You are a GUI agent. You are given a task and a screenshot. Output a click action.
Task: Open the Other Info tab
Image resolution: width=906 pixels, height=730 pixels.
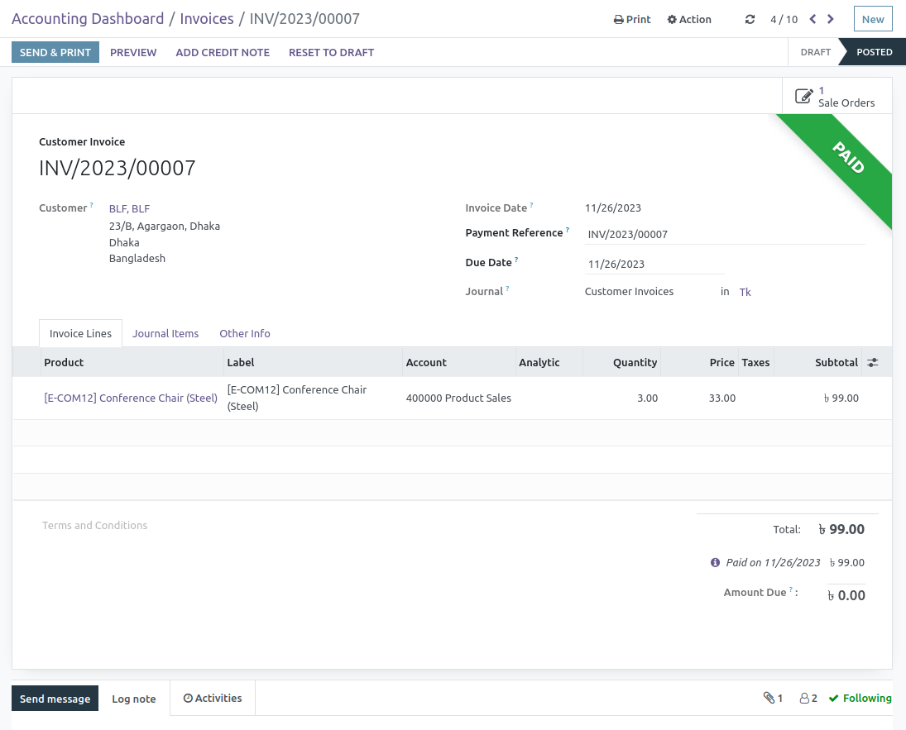pos(245,333)
